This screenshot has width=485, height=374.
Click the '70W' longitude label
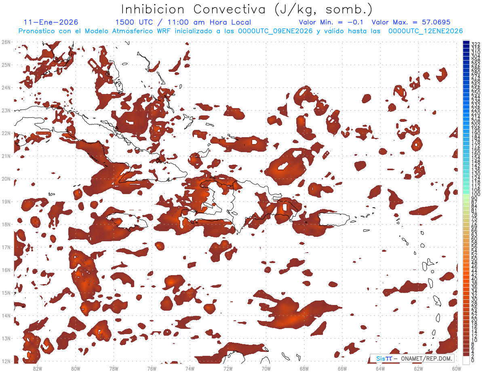point(266,369)
